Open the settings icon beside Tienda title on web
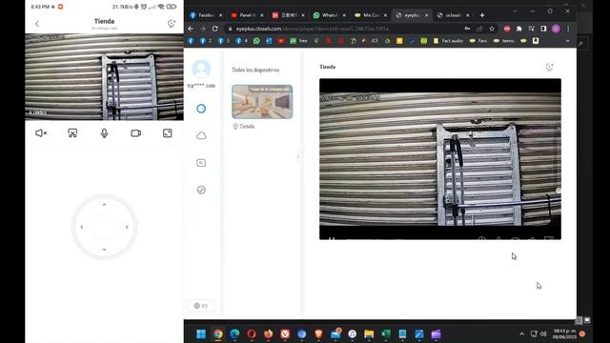 click(x=549, y=67)
